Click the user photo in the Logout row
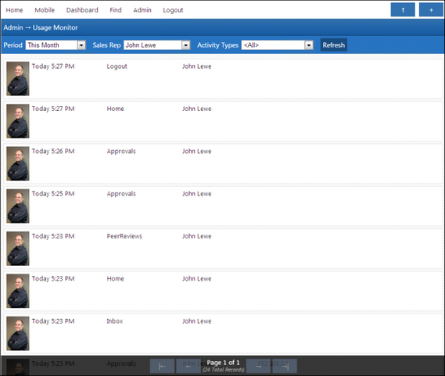 click(x=18, y=79)
